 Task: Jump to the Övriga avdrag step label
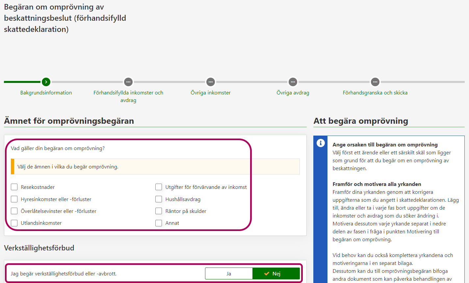(293, 93)
